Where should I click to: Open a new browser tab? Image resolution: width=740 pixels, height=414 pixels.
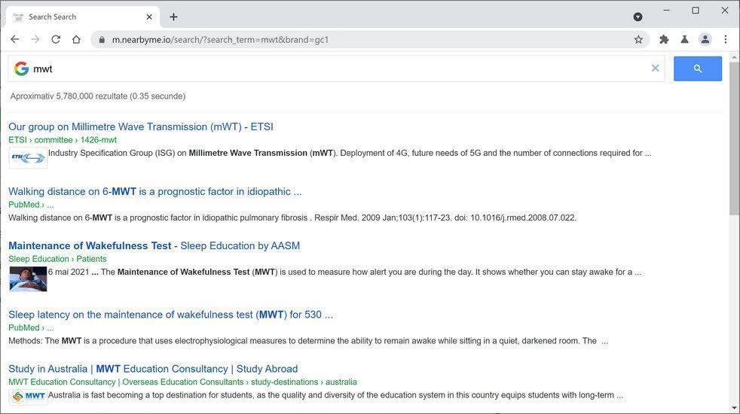pos(173,17)
